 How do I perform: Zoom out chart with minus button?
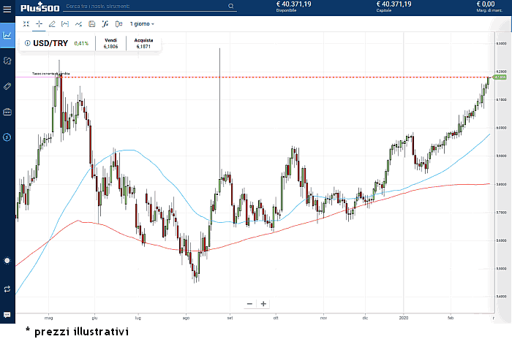tap(249, 303)
